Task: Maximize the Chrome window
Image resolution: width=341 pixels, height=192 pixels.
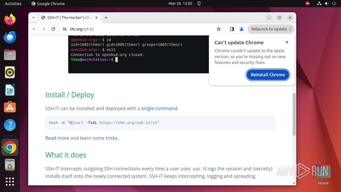Action: pyautogui.click(x=279, y=18)
